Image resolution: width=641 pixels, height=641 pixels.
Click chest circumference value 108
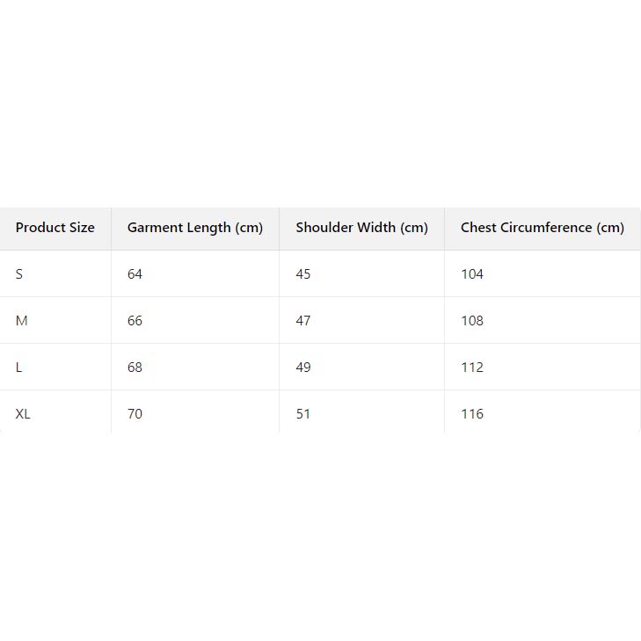point(472,321)
